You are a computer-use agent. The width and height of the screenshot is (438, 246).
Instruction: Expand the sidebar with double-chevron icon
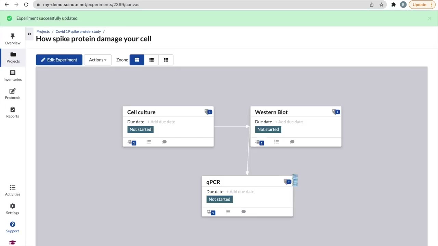coord(29,34)
